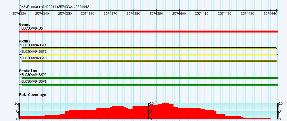Click ruler position 2574350

pos(65,13)
